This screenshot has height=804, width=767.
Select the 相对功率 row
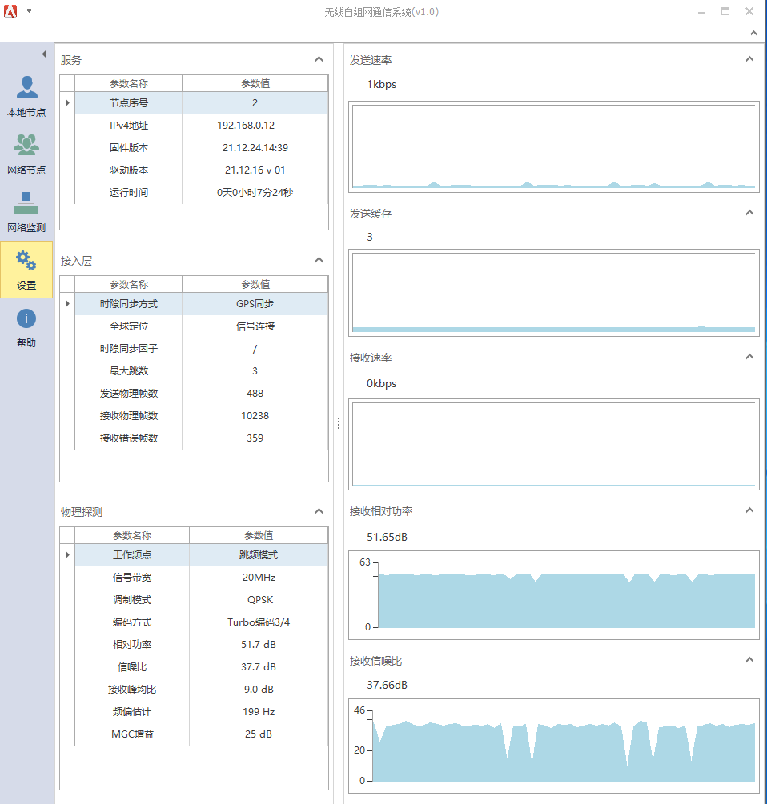click(202, 645)
